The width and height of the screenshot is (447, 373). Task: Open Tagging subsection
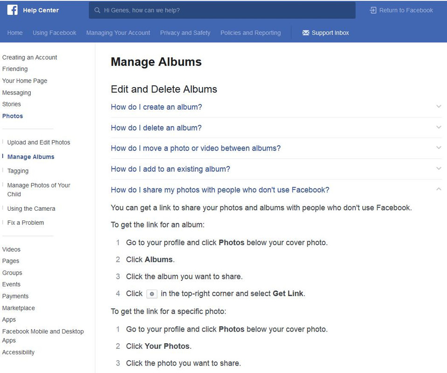pyautogui.click(x=18, y=171)
